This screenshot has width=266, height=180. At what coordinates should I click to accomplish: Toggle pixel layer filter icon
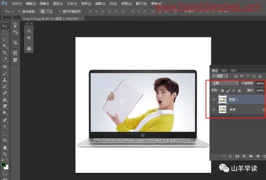pyautogui.click(x=236, y=76)
